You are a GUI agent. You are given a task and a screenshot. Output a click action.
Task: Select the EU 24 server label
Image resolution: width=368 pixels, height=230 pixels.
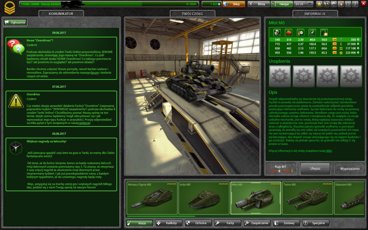click(x=300, y=4)
